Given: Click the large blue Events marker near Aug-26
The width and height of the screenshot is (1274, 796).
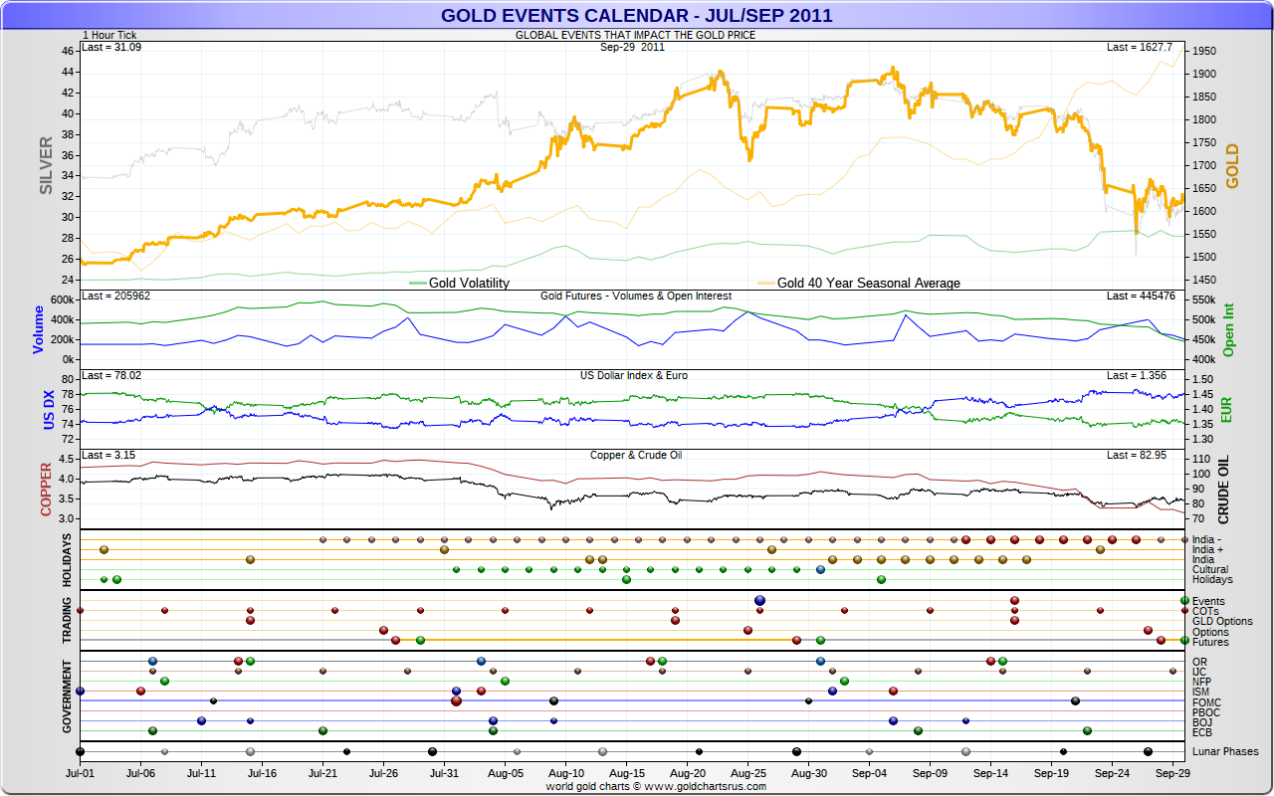Looking at the screenshot, I should coord(760,600).
